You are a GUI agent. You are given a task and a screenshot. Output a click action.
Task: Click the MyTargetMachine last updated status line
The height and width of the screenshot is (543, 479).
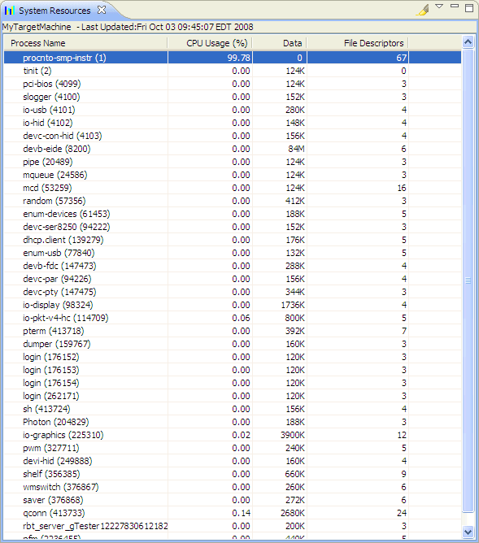pos(128,27)
